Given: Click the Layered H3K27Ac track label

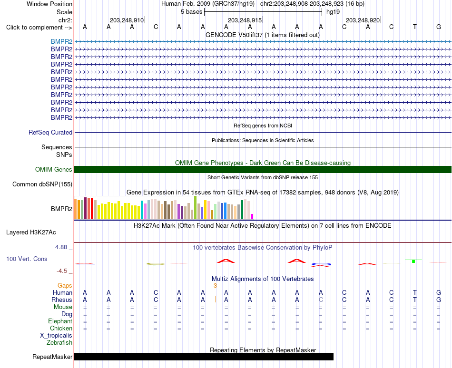Looking at the screenshot, I should 31,232.
